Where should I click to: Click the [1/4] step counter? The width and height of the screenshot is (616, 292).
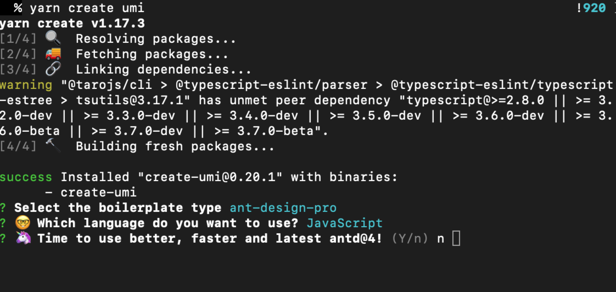pos(18,38)
